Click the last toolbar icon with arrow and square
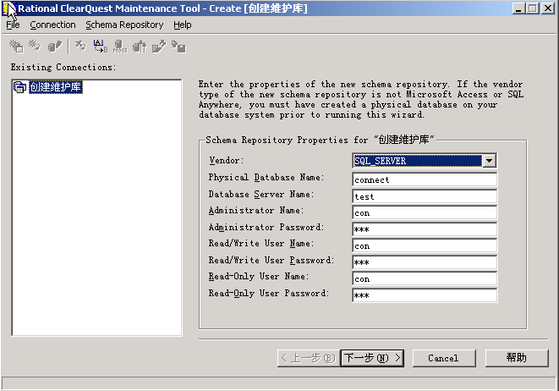559x391 pixels. point(178,47)
